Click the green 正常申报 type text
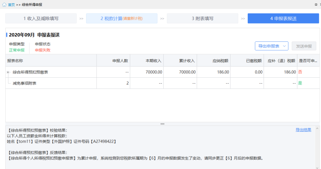 17,50
